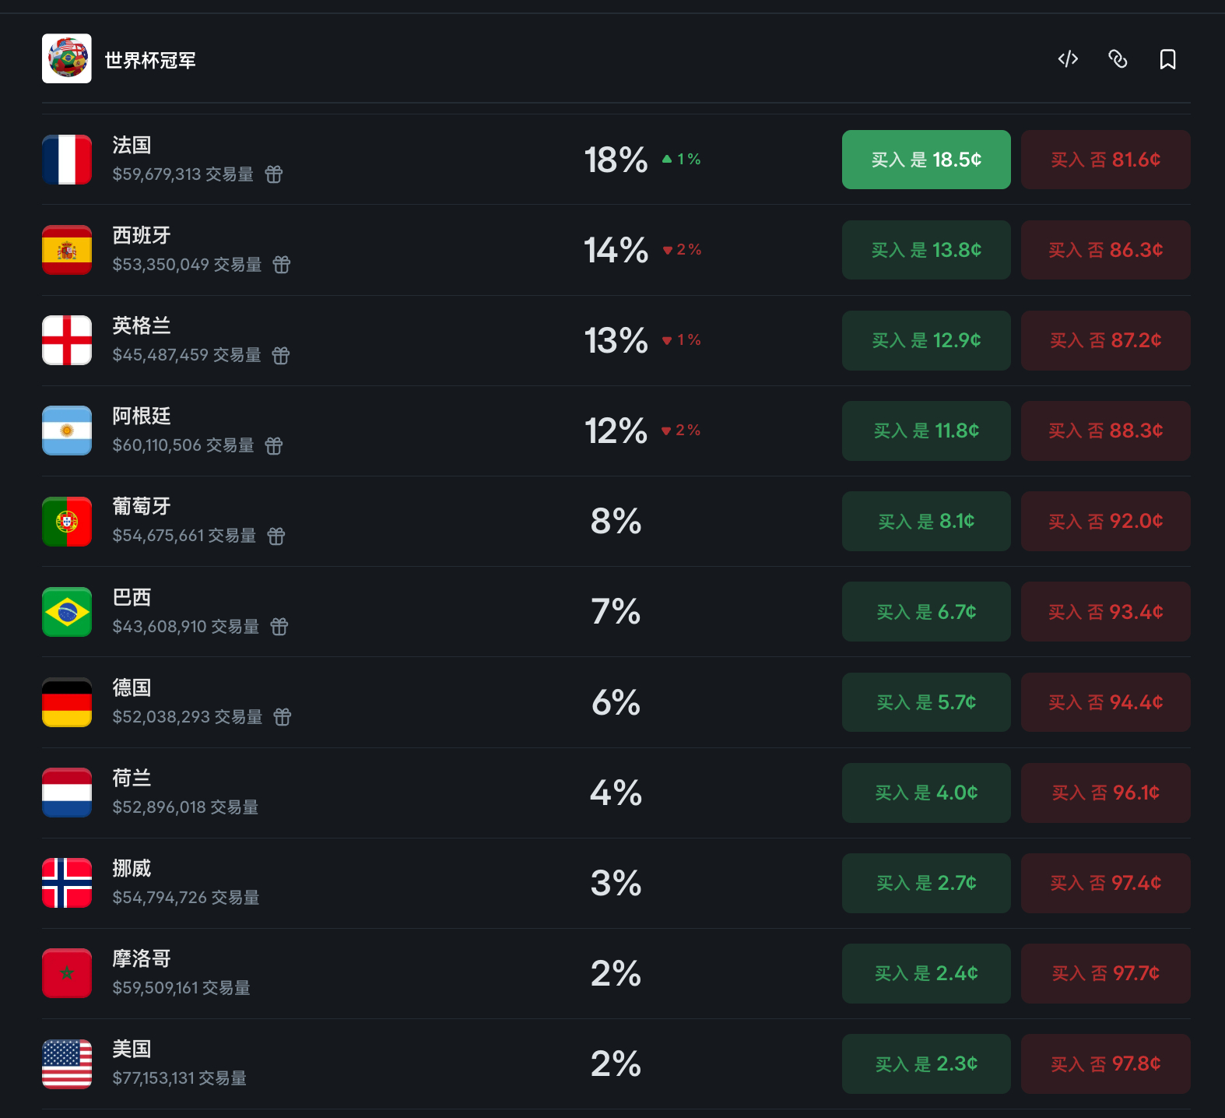Open the embed code icon
Screen dimensions: 1225x1118
coord(1068,59)
